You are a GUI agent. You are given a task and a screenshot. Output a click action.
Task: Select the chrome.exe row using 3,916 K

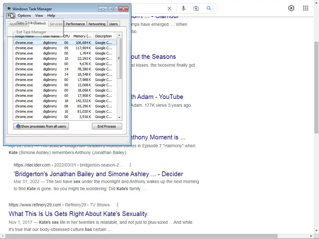tap(65, 117)
